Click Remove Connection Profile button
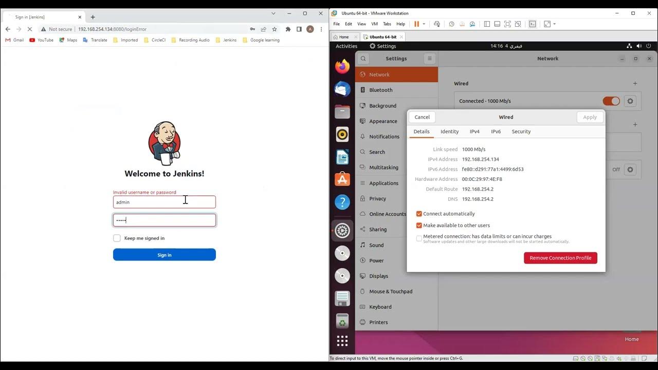Viewport: 658px width, 370px height. 560,258
